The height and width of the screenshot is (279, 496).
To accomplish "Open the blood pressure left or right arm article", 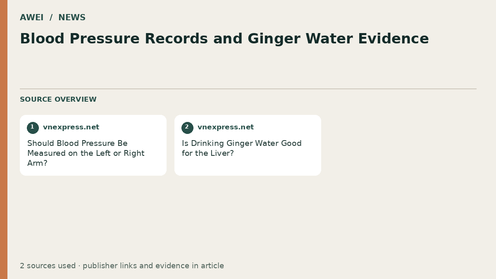I will click(x=86, y=153).
